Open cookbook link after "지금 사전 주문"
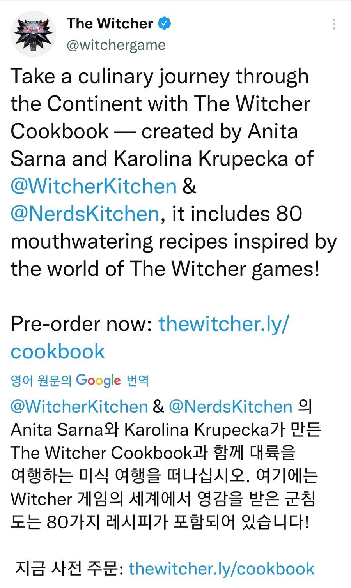The height and width of the screenshot is (588, 351). coord(221,569)
